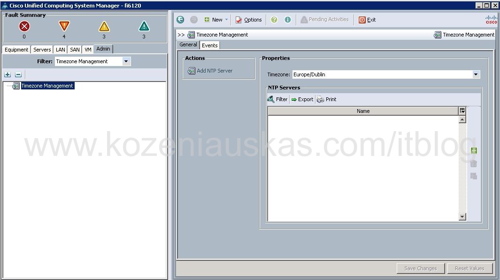The image size is (500, 280).
Task: Open the General tab
Action: 188,45
